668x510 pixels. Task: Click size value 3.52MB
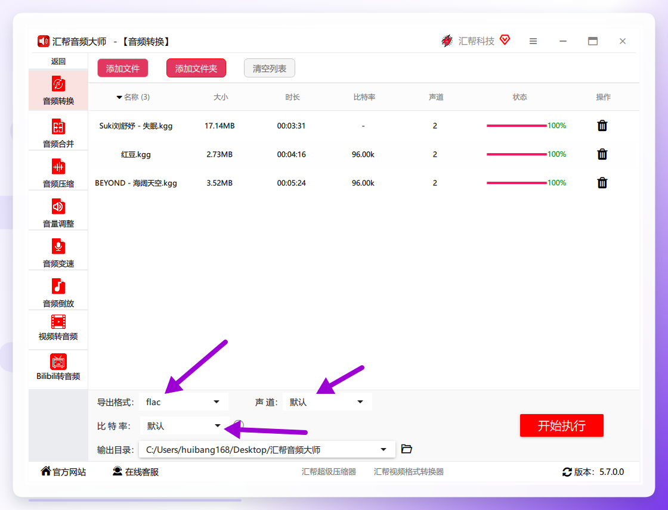pyautogui.click(x=219, y=183)
